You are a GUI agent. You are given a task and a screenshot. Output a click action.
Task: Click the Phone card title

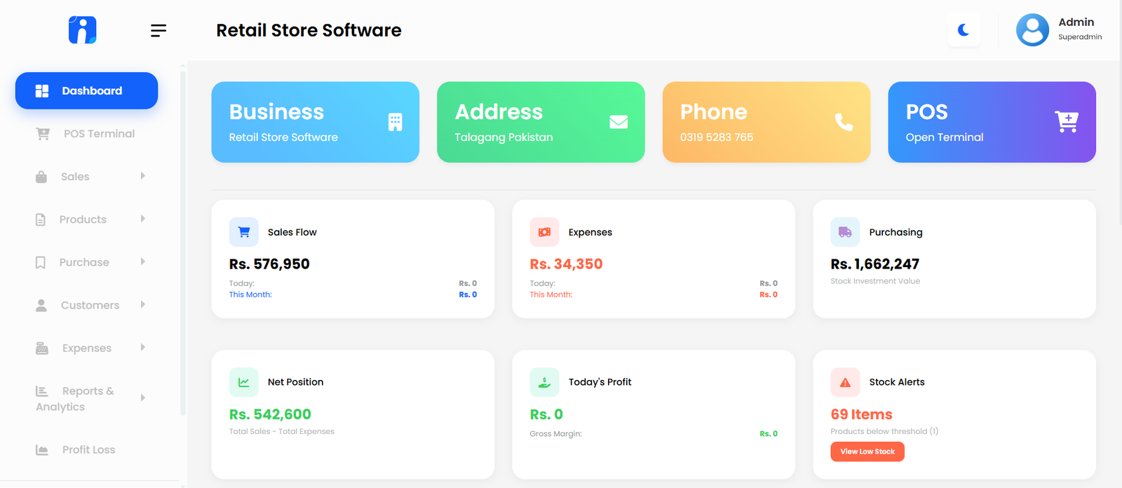coord(714,112)
